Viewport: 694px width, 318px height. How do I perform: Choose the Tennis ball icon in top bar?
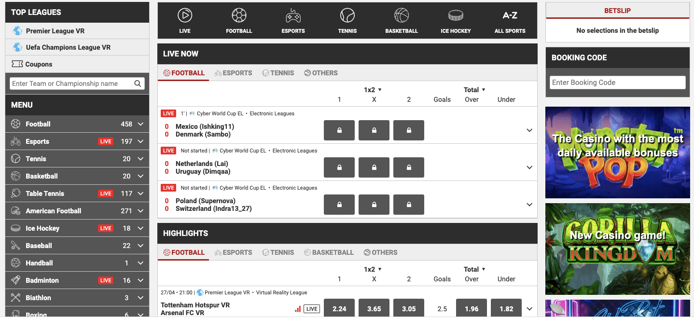click(347, 20)
